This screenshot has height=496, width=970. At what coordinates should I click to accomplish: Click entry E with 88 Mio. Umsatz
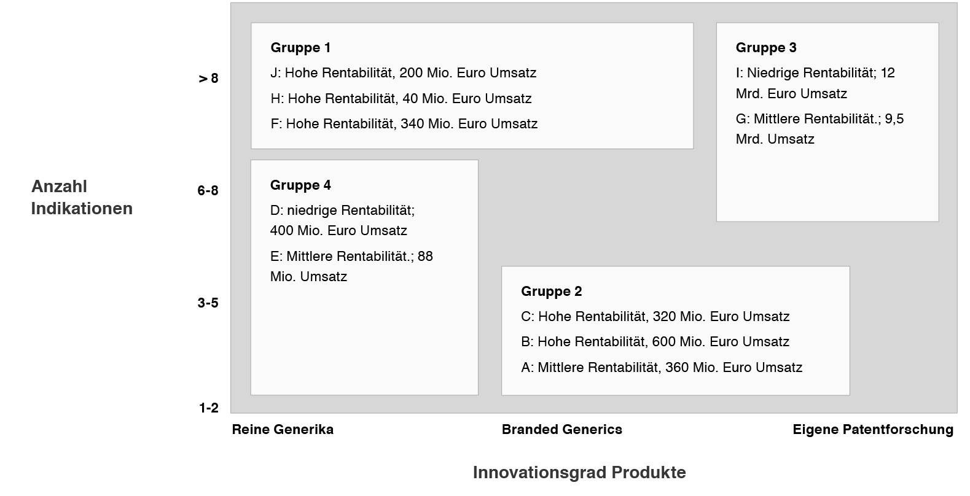coord(351,266)
